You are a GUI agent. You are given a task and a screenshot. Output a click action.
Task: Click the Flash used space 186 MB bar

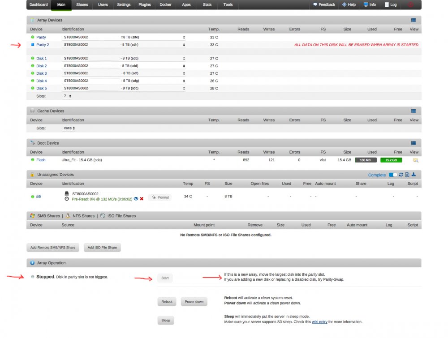366,160
